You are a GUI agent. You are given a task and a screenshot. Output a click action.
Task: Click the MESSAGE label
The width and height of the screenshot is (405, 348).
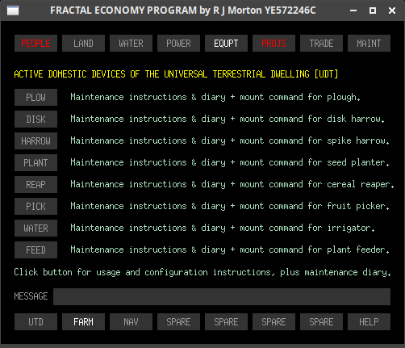point(31,296)
